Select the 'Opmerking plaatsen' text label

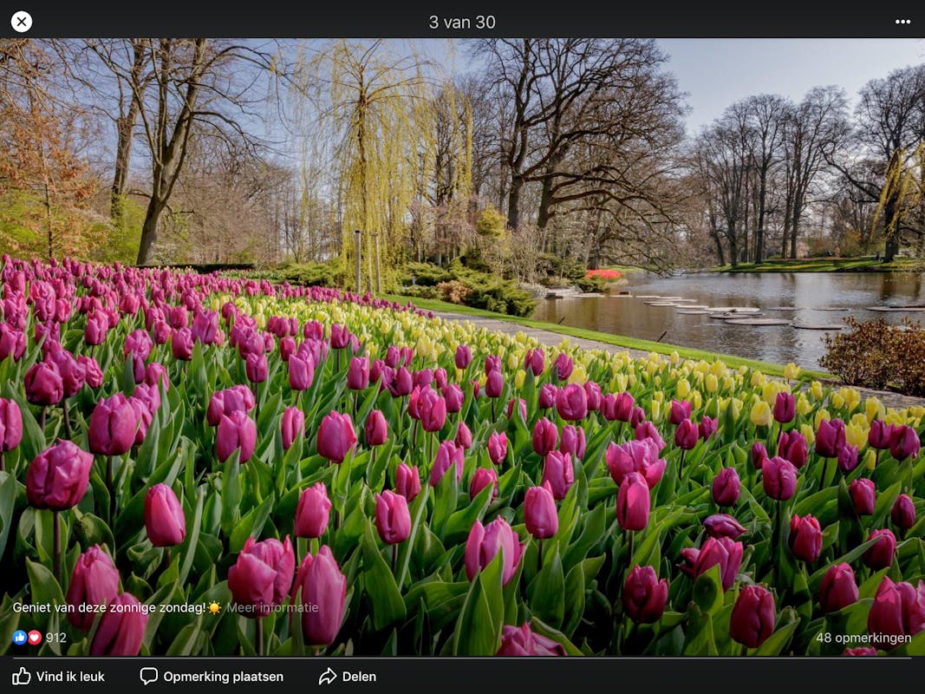[223, 677]
